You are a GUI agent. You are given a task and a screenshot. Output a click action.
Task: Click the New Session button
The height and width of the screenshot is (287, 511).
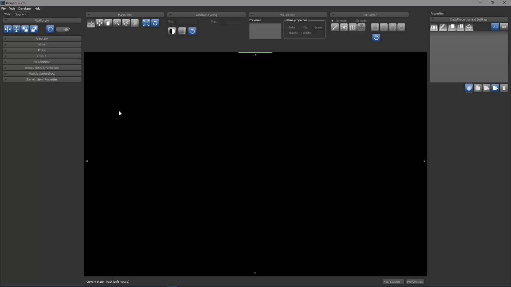(x=393, y=282)
